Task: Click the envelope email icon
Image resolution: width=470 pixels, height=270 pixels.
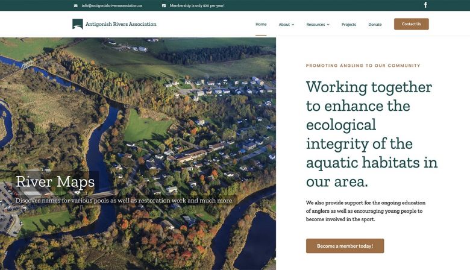Action: pyautogui.click(x=76, y=5)
